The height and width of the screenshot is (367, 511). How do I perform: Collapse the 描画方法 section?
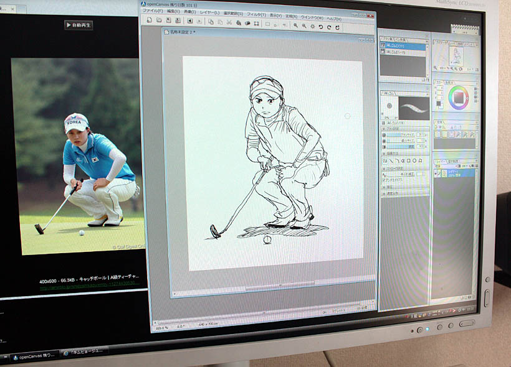coord(384,153)
